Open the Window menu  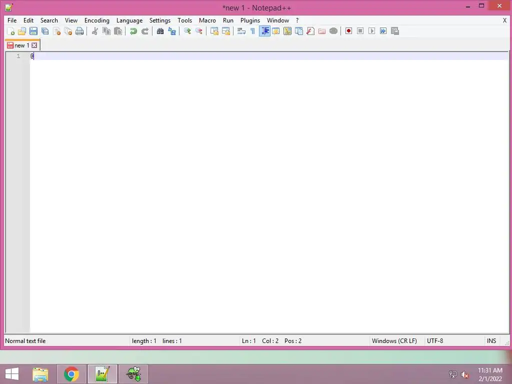(x=278, y=20)
